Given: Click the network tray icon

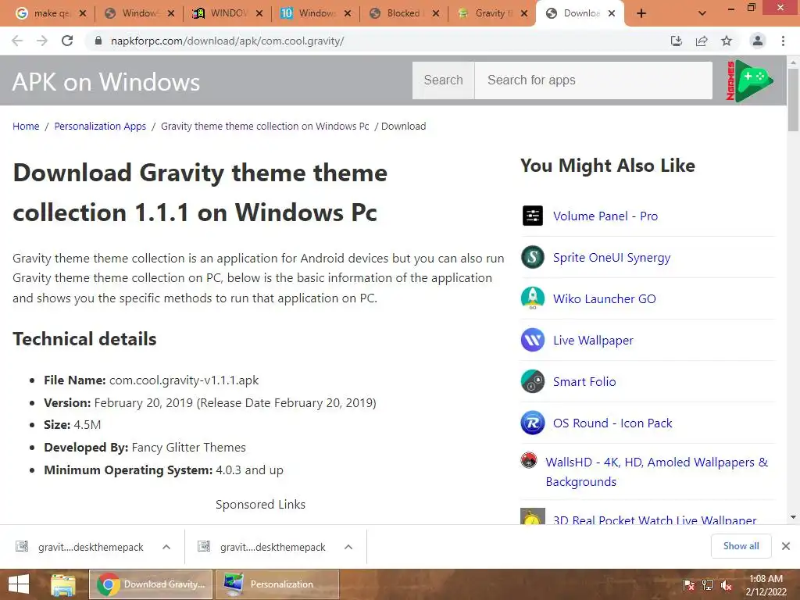Looking at the screenshot, I should coord(708,585).
